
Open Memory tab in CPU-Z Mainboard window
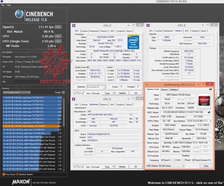[104, 105]
